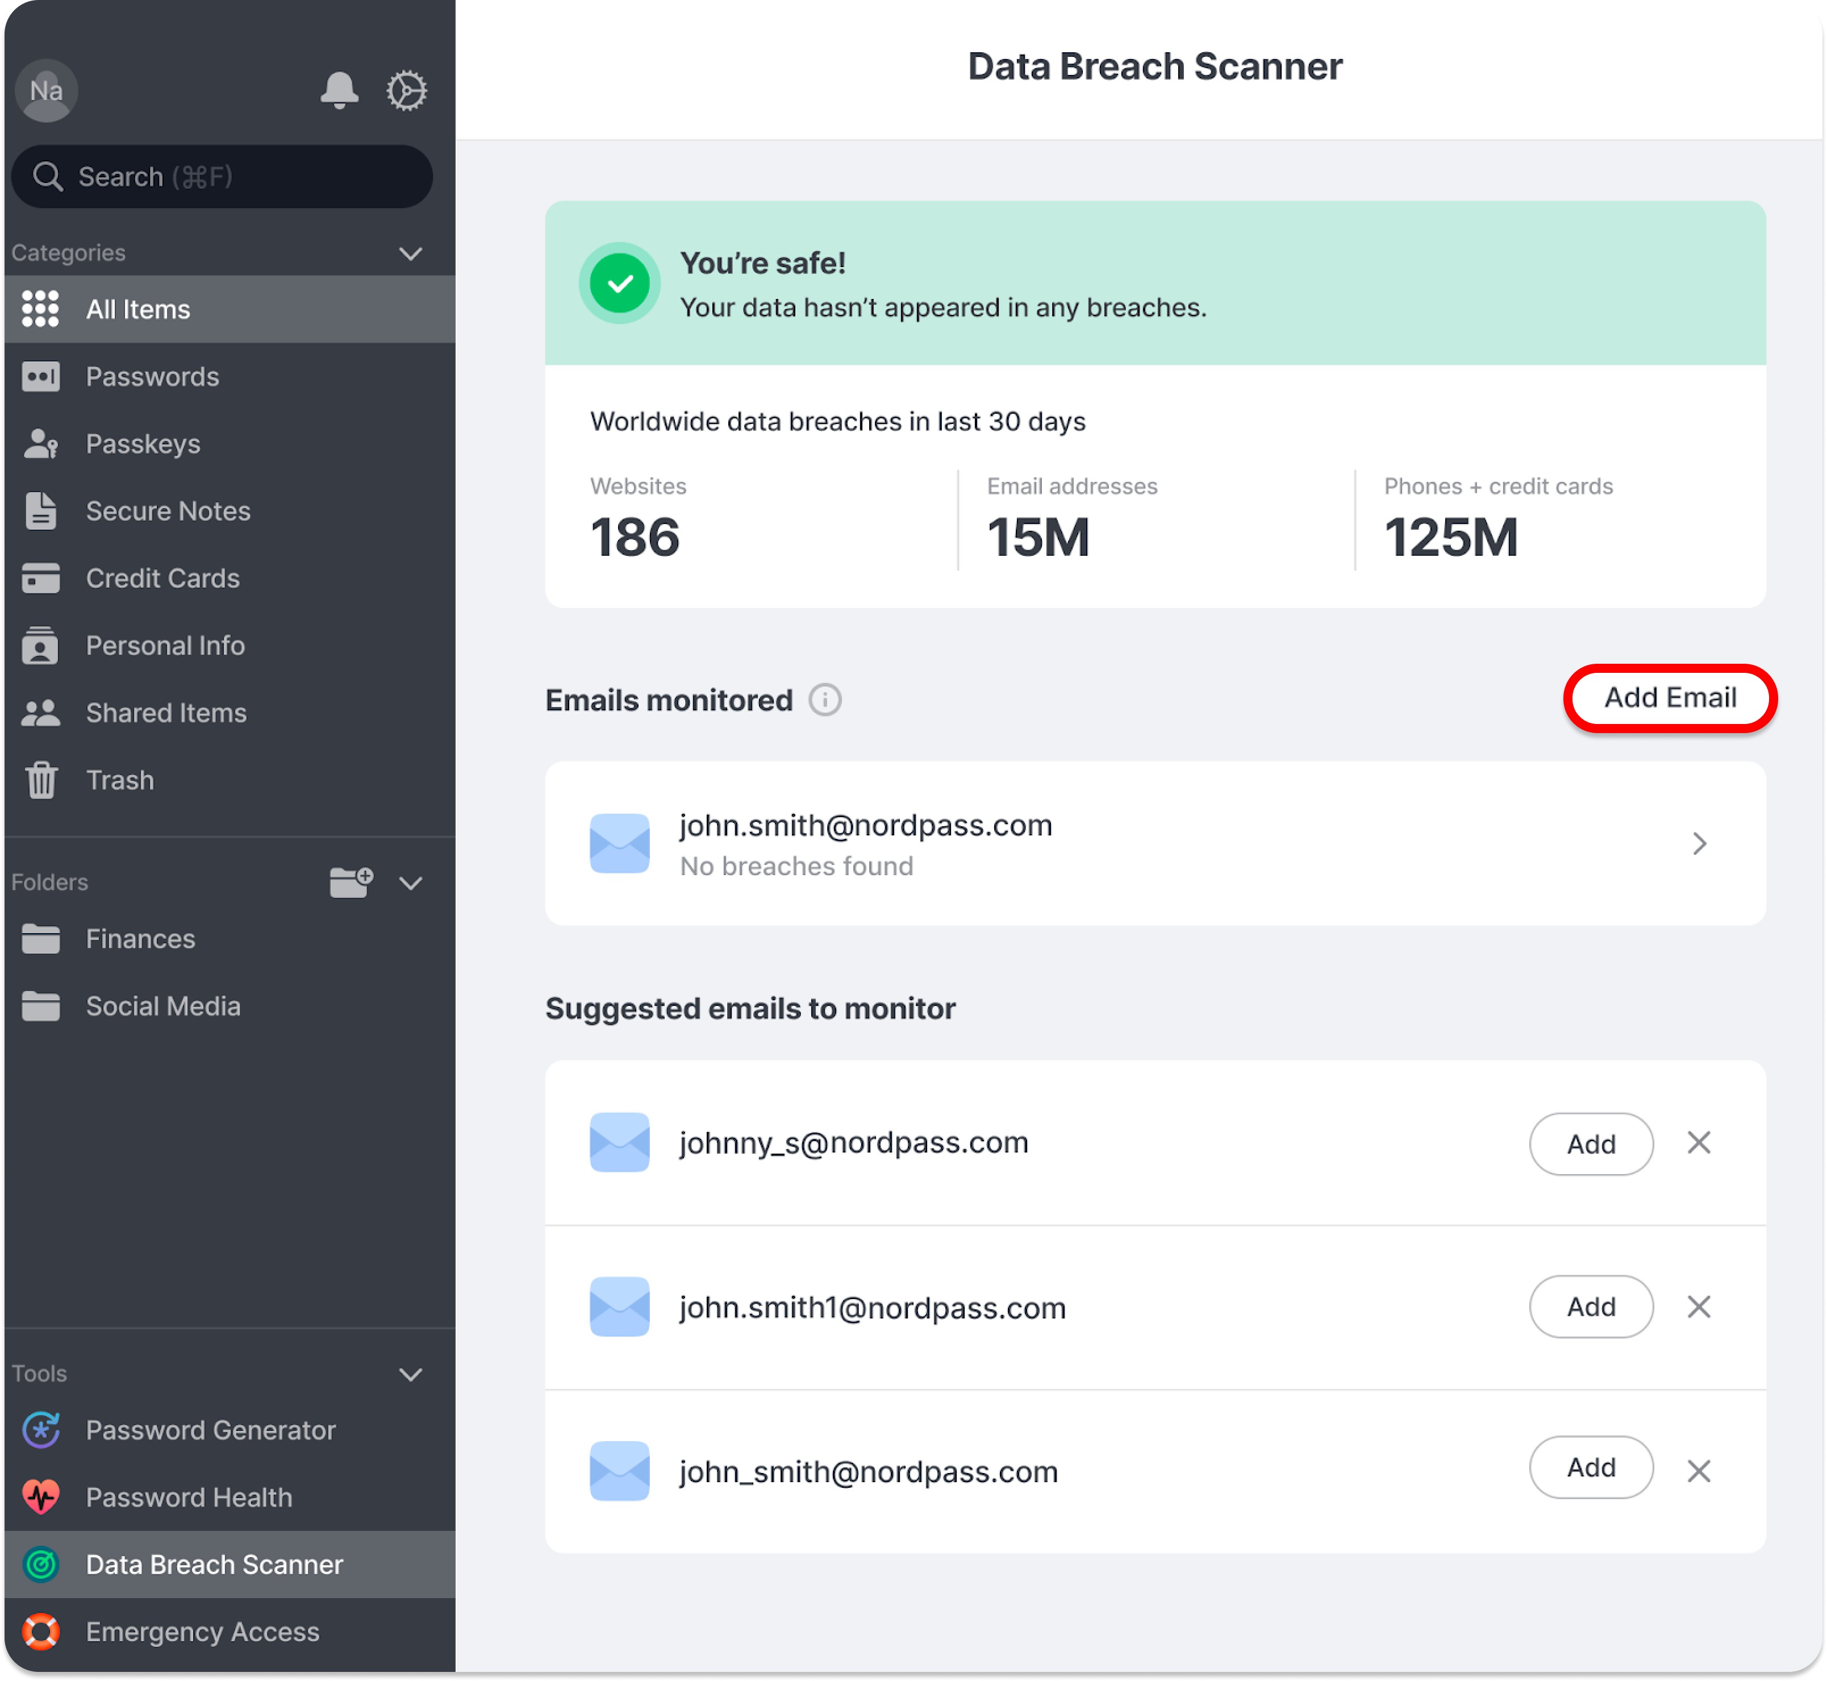This screenshot has width=1827, height=1681.
Task: Dismiss john_smith@nordpass.com suggestion
Action: [x=1699, y=1471]
